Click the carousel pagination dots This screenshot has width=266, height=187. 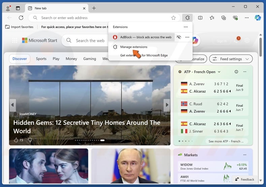coord(90,140)
